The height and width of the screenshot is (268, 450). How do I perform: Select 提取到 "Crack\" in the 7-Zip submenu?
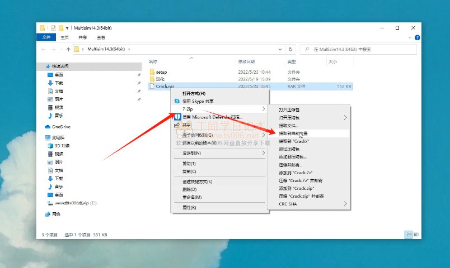tap(308, 141)
